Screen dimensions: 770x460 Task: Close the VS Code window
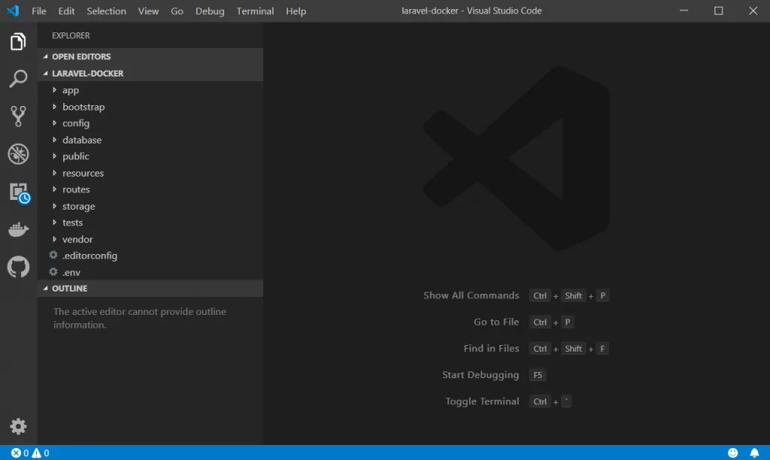pos(753,11)
